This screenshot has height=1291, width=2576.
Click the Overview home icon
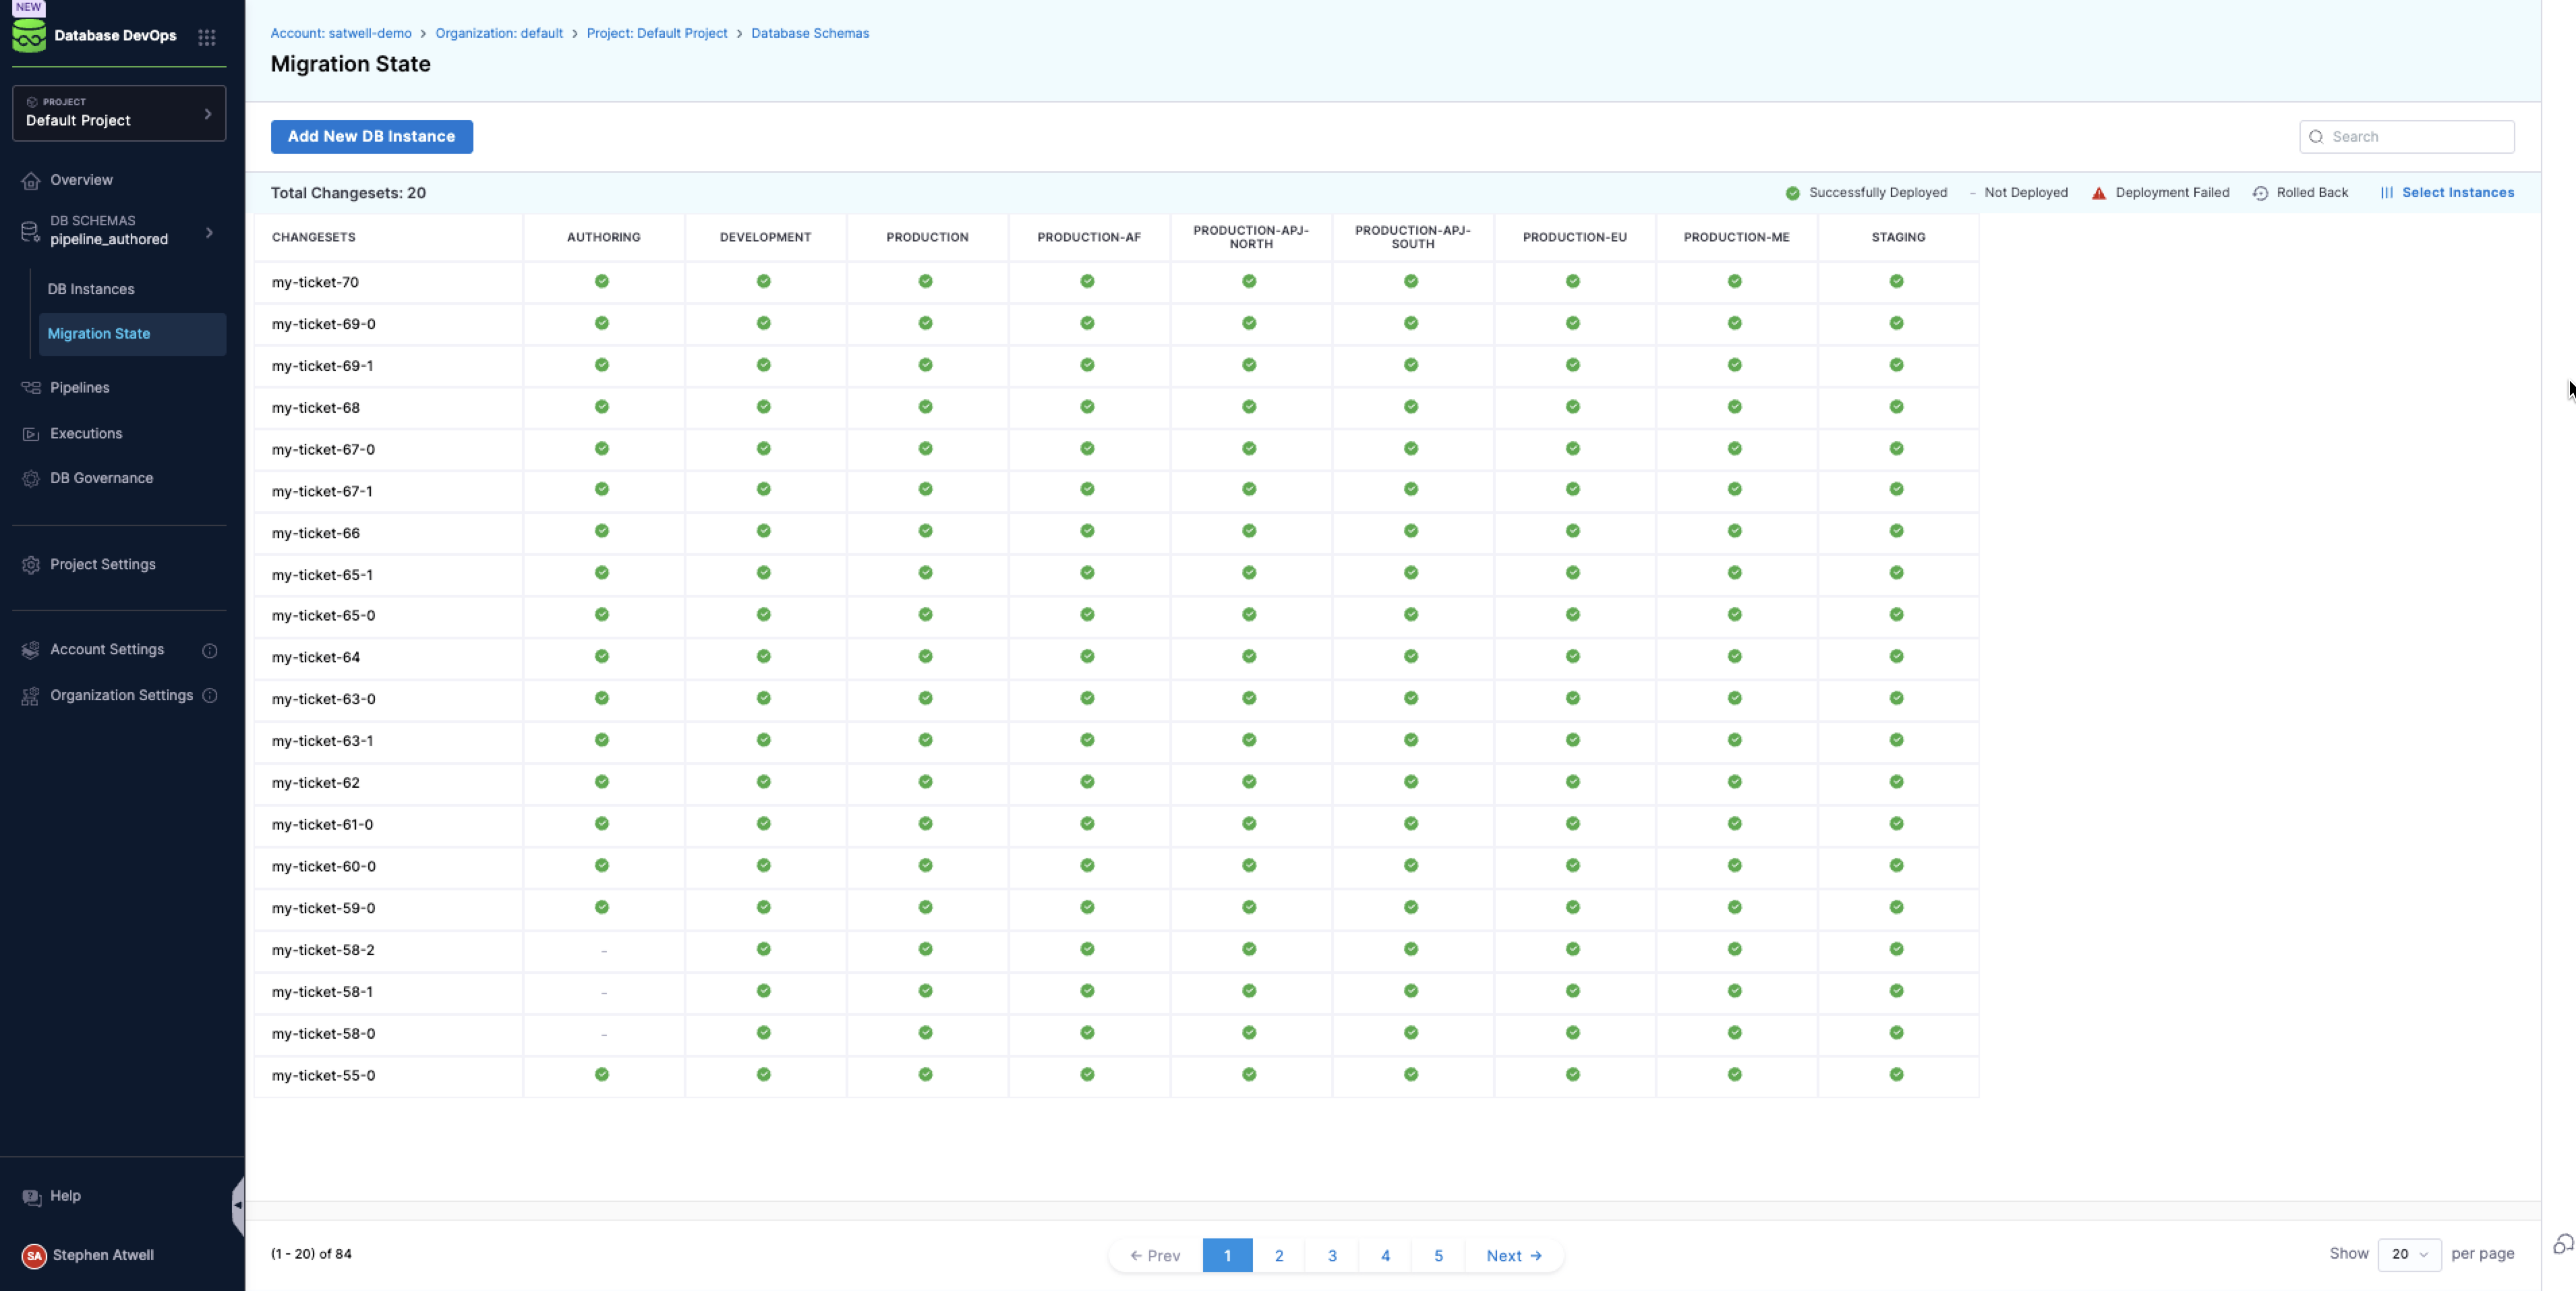(30, 180)
